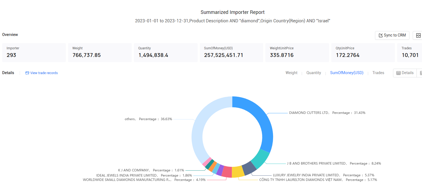Click the Details table view button
This screenshot has height=191, width=422.
coord(405,73)
